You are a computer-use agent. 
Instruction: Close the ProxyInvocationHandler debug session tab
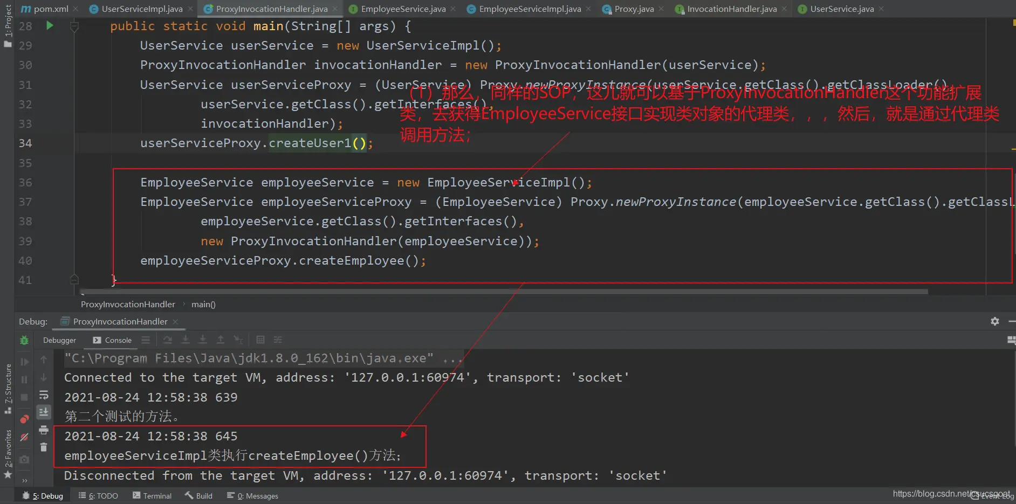(x=175, y=321)
